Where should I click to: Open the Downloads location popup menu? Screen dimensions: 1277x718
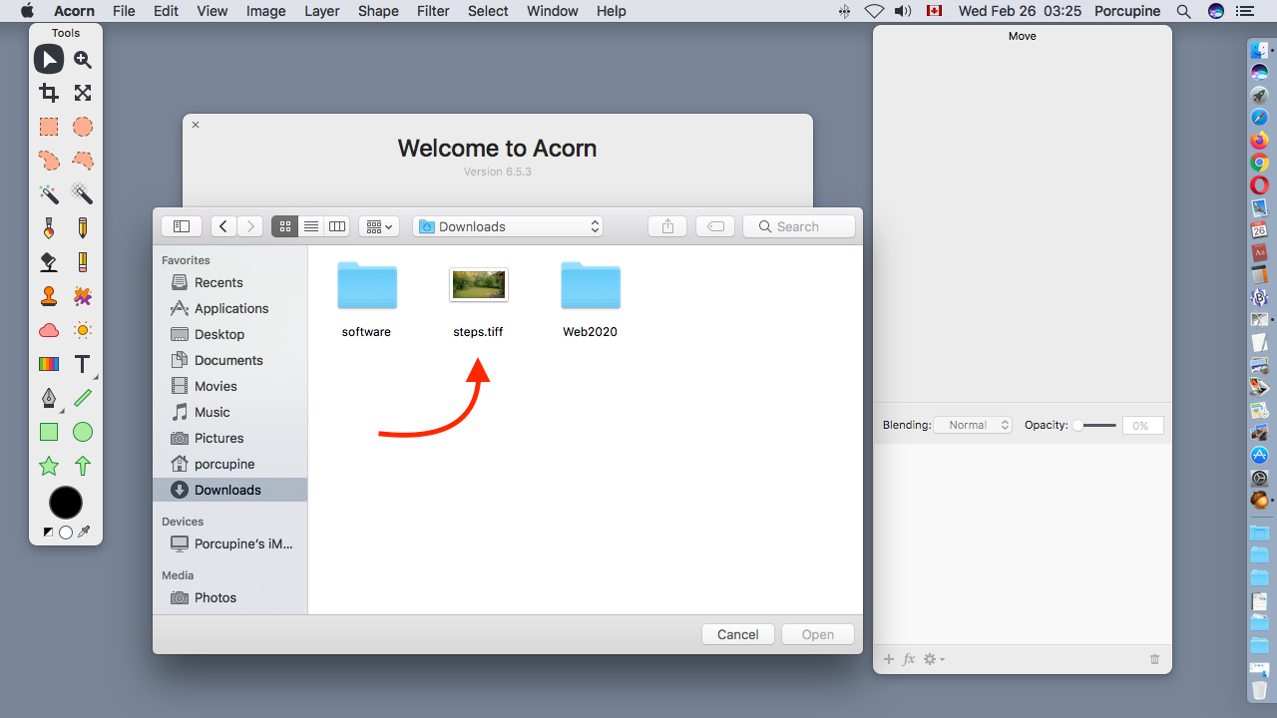point(509,226)
